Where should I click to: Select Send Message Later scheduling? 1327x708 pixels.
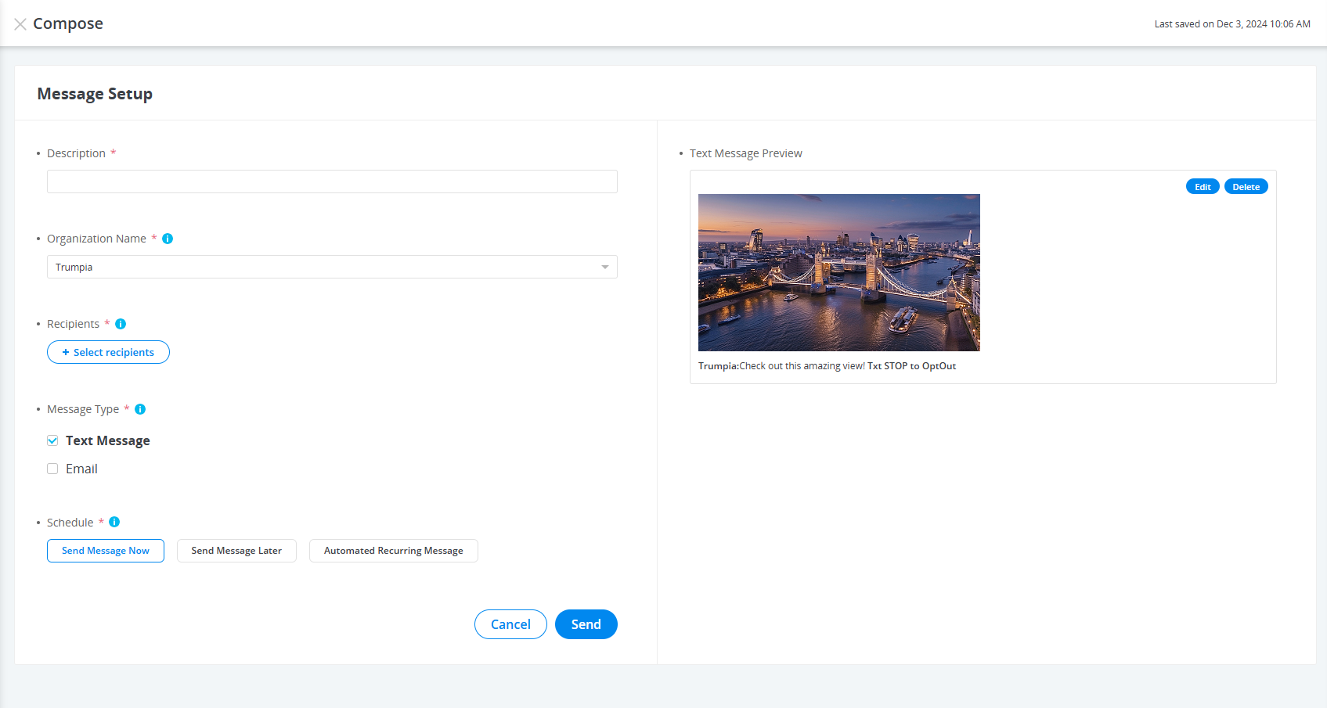tap(236, 550)
